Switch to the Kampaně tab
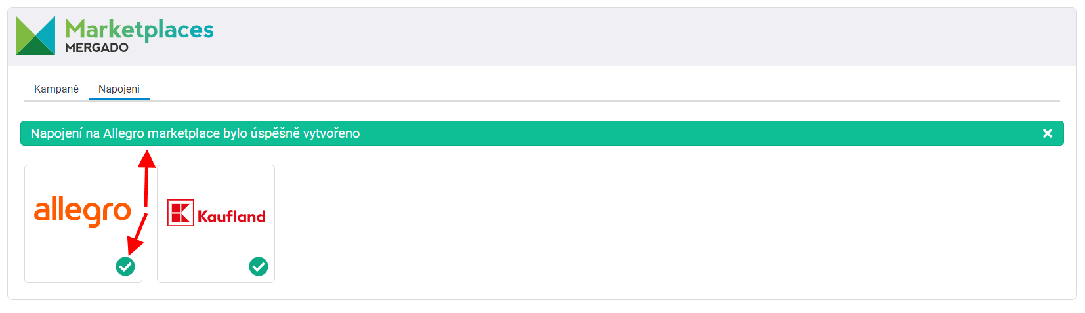This screenshot has width=1085, height=313. 56,89
